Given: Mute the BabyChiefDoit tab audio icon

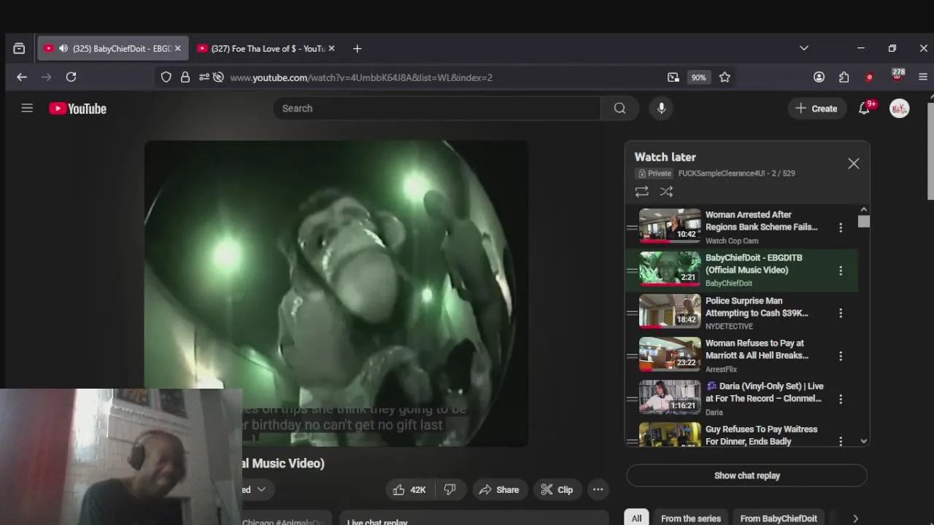Looking at the screenshot, I should [63, 49].
